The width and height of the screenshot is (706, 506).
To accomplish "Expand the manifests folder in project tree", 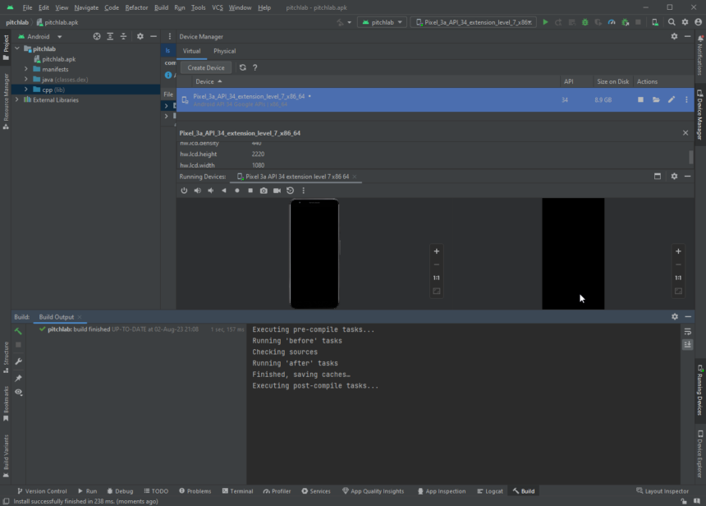I will click(x=26, y=69).
